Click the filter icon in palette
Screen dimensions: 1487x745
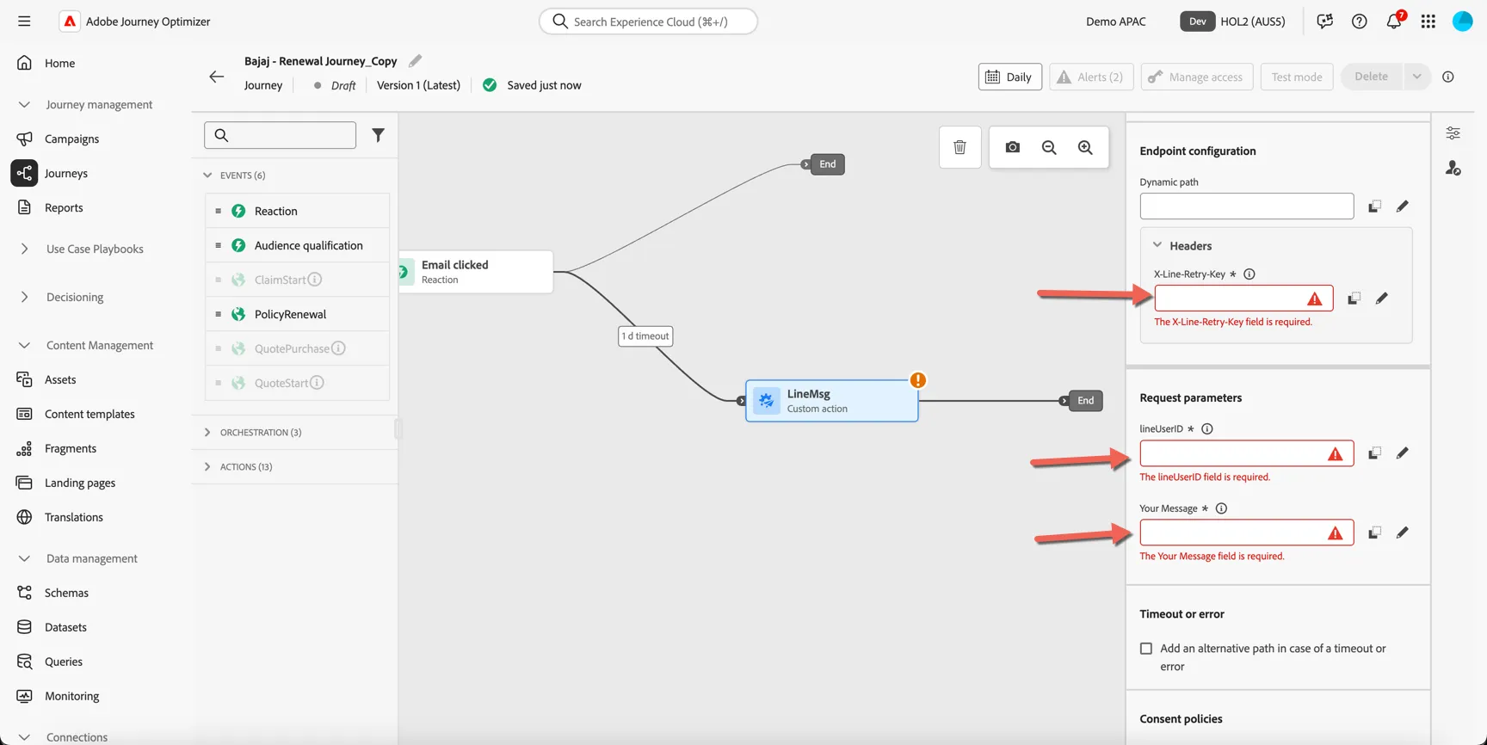pos(378,135)
